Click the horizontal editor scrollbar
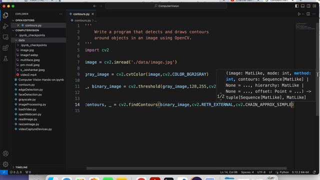The width and height of the screenshot is (320, 180). pos(186,168)
